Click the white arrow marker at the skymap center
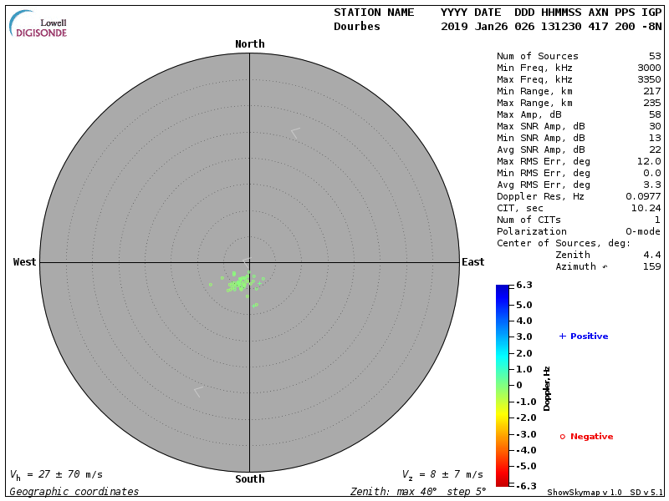This screenshot has height=501, width=669. [x=247, y=261]
